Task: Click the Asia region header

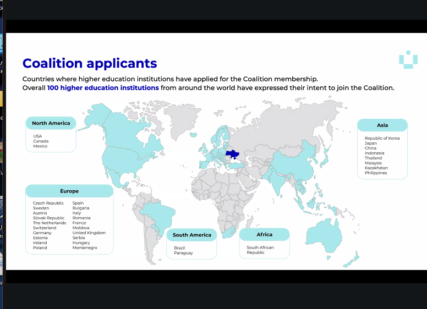Action: coord(382,125)
